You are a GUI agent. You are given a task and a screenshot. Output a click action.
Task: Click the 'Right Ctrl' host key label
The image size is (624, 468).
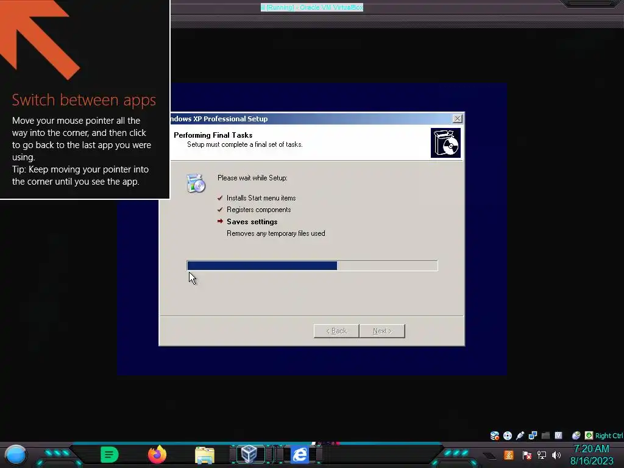[609, 436]
